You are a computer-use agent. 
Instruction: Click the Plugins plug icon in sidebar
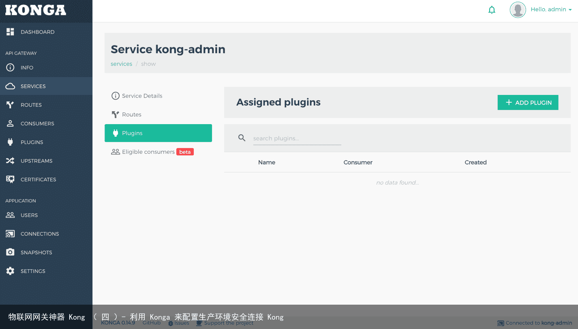[10, 142]
